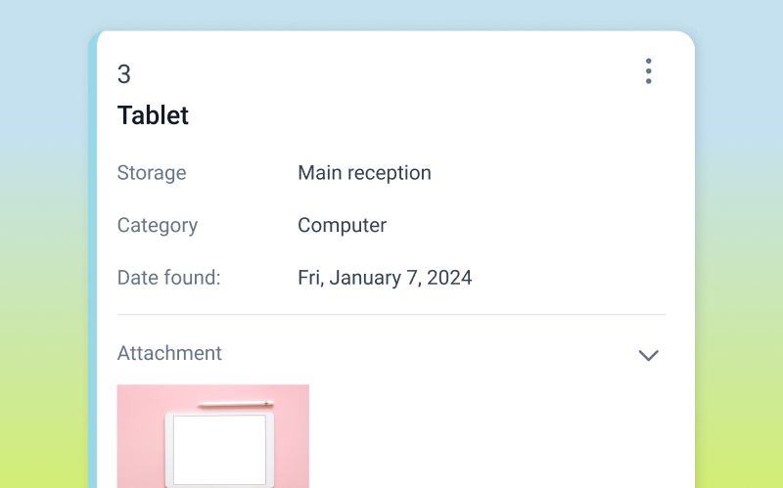Click the "Date found:" label
Image resolution: width=783 pixels, height=488 pixels.
[169, 278]
